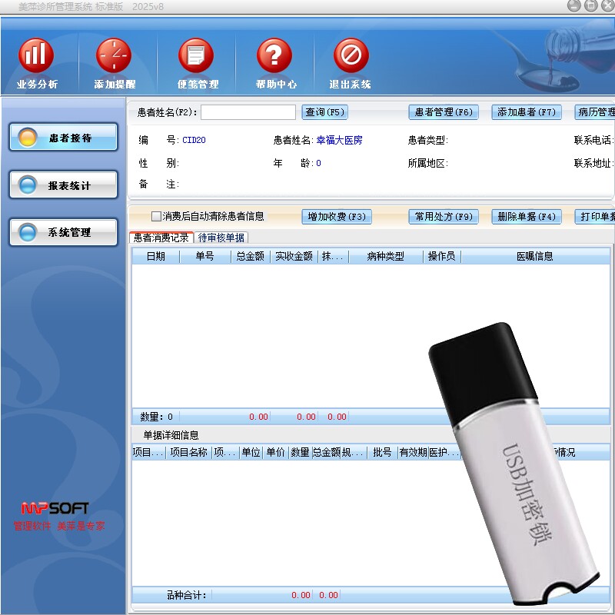Viewport: 615px width, 615px height.
Task: Click 数量 column header in detail table
Action: (x=300, y=452)
